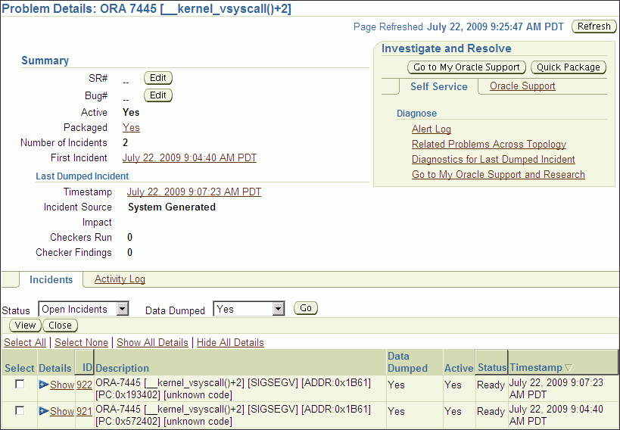Screen dimensions: 620x430
Task: Open incident ID 922 link
Action: point(84,385)
